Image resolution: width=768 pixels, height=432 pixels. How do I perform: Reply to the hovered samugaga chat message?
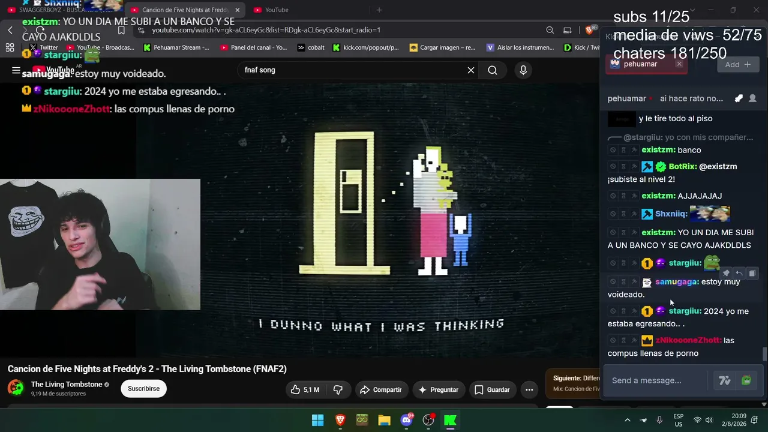coord(739,273)
